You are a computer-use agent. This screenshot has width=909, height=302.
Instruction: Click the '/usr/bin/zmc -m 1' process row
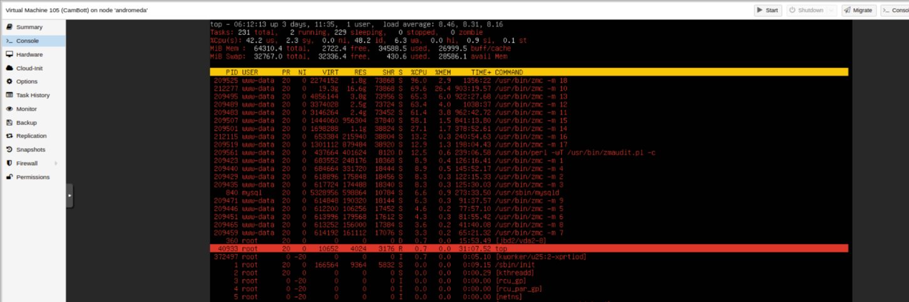pos(529,161)
